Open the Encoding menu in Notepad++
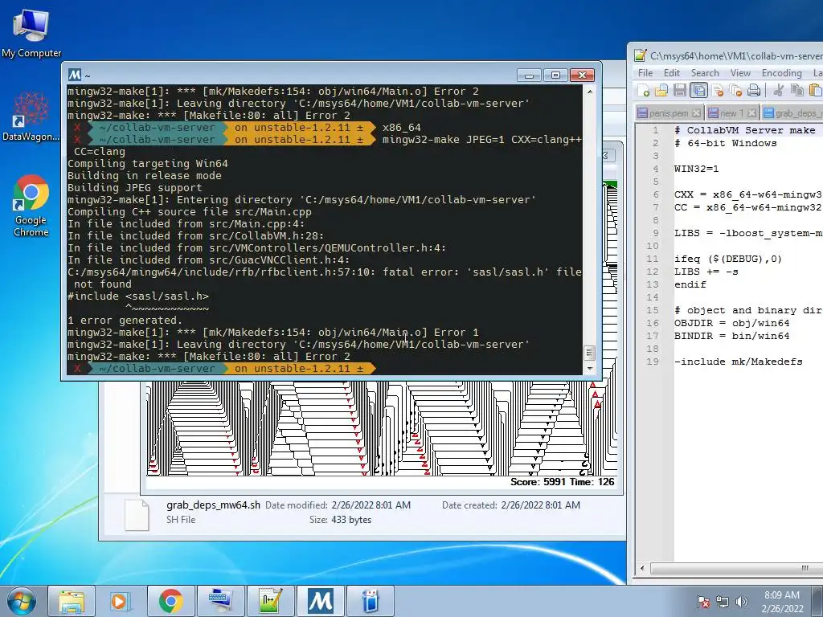The image size is (823, 617). pyautogui.click(x=781, y=73)
